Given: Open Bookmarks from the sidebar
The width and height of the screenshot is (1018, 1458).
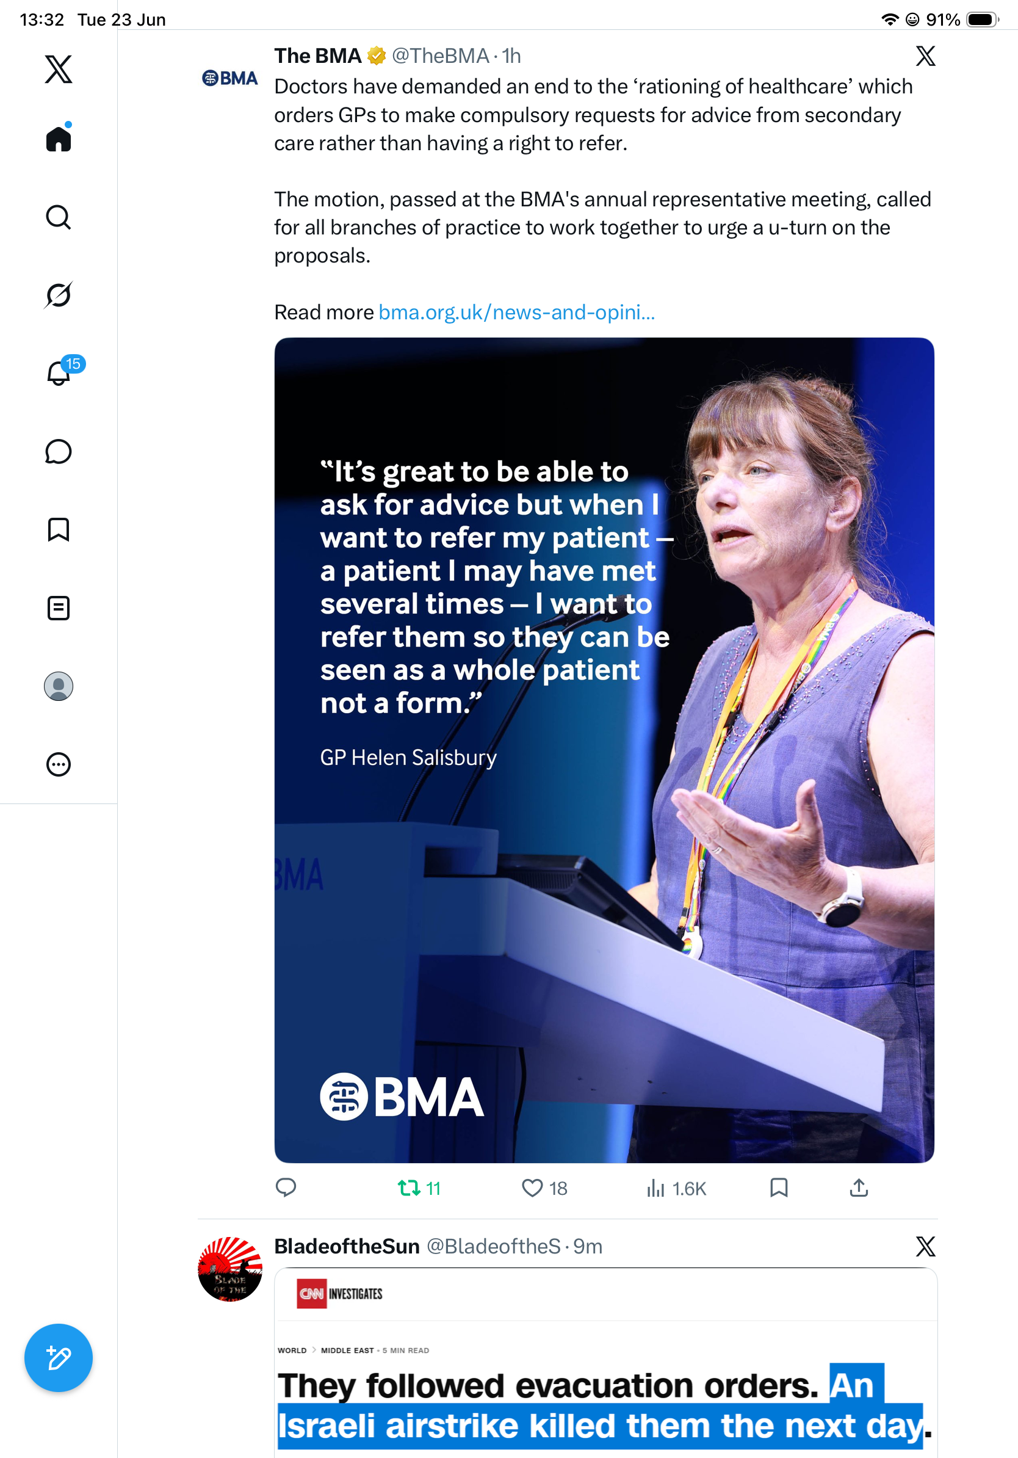Looking at the screenshot, I should click(x=59, y=529).
